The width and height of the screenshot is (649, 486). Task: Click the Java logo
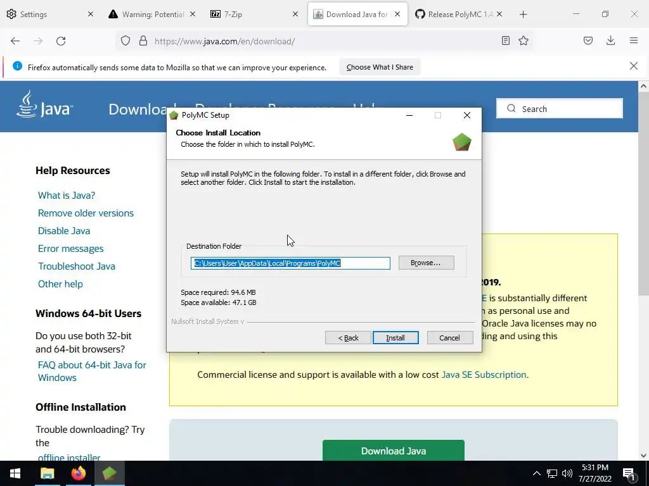[x=45, y=104]
